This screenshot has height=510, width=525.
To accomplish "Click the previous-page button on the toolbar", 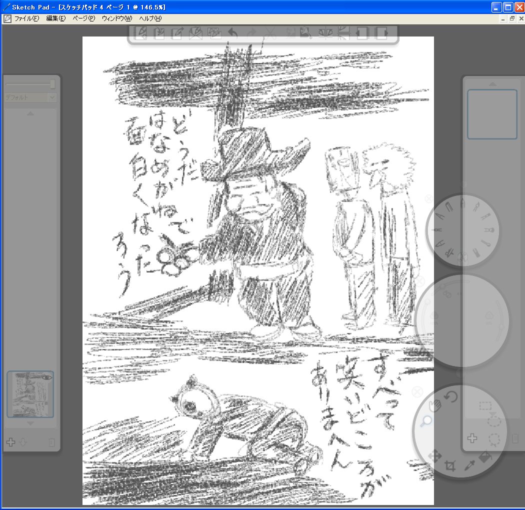I will click(x=362, y=33).
